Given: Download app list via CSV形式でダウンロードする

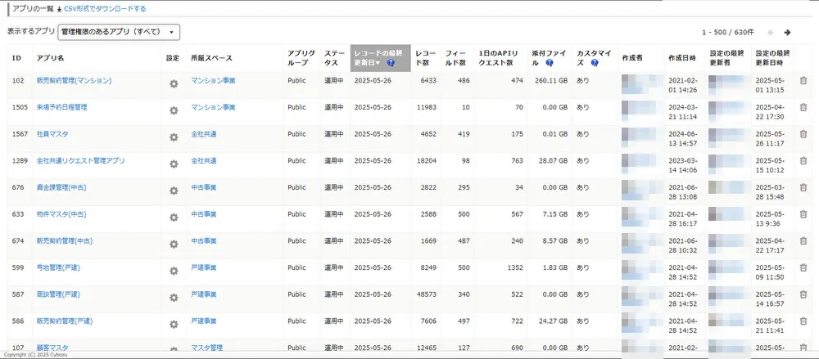Looking at the screenshot, I should click(x=105, y=8).
